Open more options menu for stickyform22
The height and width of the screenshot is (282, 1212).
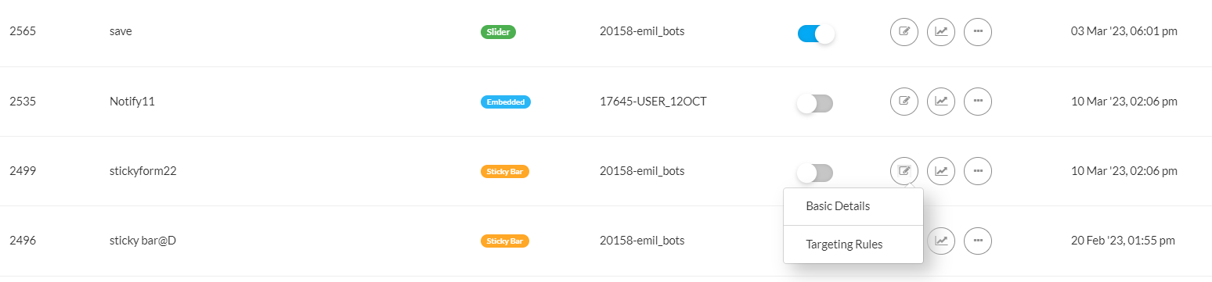(x=978, y=171)
